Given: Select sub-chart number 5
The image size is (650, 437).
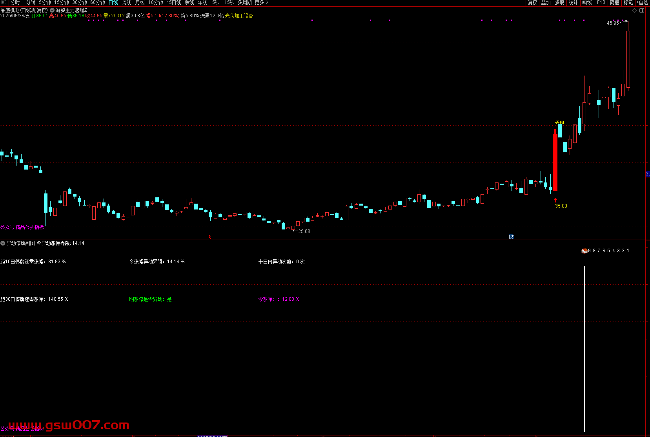Looking at the screenshot, I should [609, 251].
